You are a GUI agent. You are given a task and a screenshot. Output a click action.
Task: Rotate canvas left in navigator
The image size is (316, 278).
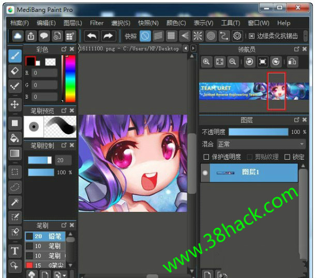(249, 61)
